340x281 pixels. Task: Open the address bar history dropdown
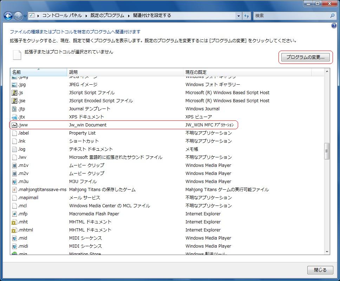point(239,16)
